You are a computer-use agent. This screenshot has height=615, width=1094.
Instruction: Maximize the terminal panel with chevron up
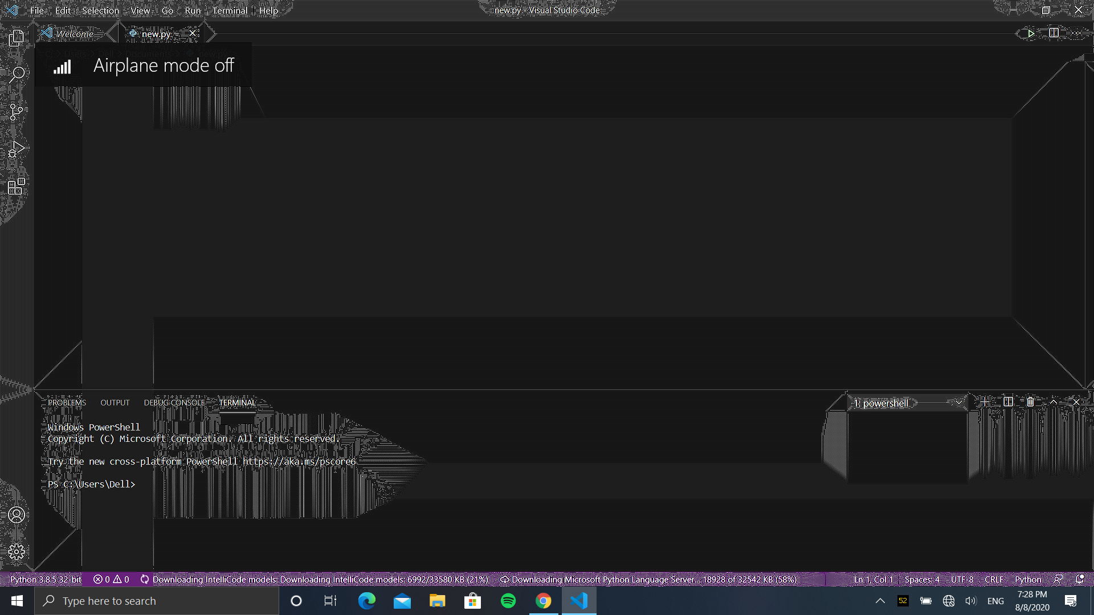point(1054,402)
